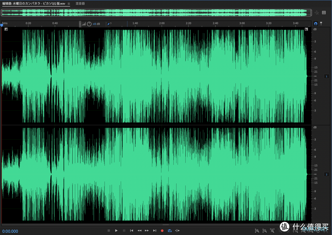Click the blue playhead marker
The image size is (332, 235).
pos(2,25)
